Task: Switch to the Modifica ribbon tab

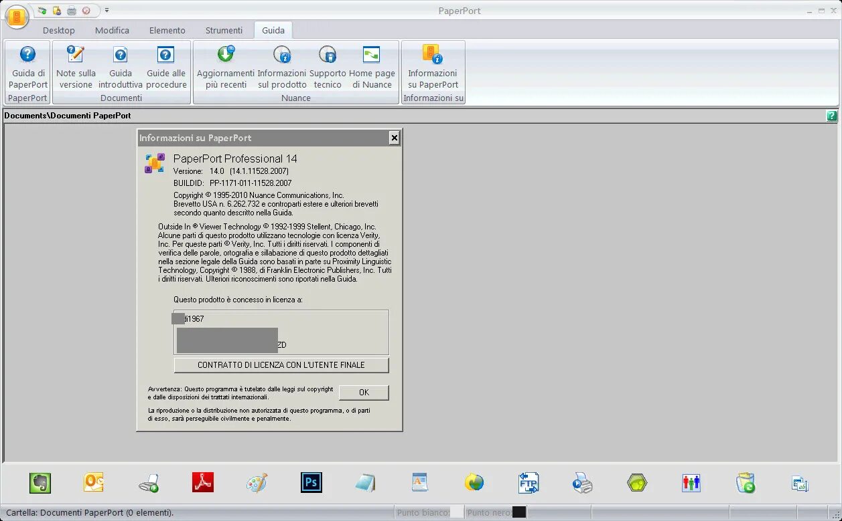Action: [112, 30]
